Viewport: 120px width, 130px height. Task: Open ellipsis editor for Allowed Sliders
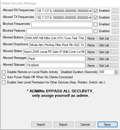pos(115,52)
